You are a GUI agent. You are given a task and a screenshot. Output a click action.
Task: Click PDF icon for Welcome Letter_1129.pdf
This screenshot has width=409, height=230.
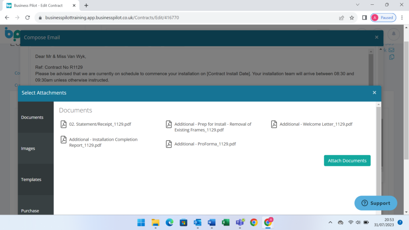point(274,124)
